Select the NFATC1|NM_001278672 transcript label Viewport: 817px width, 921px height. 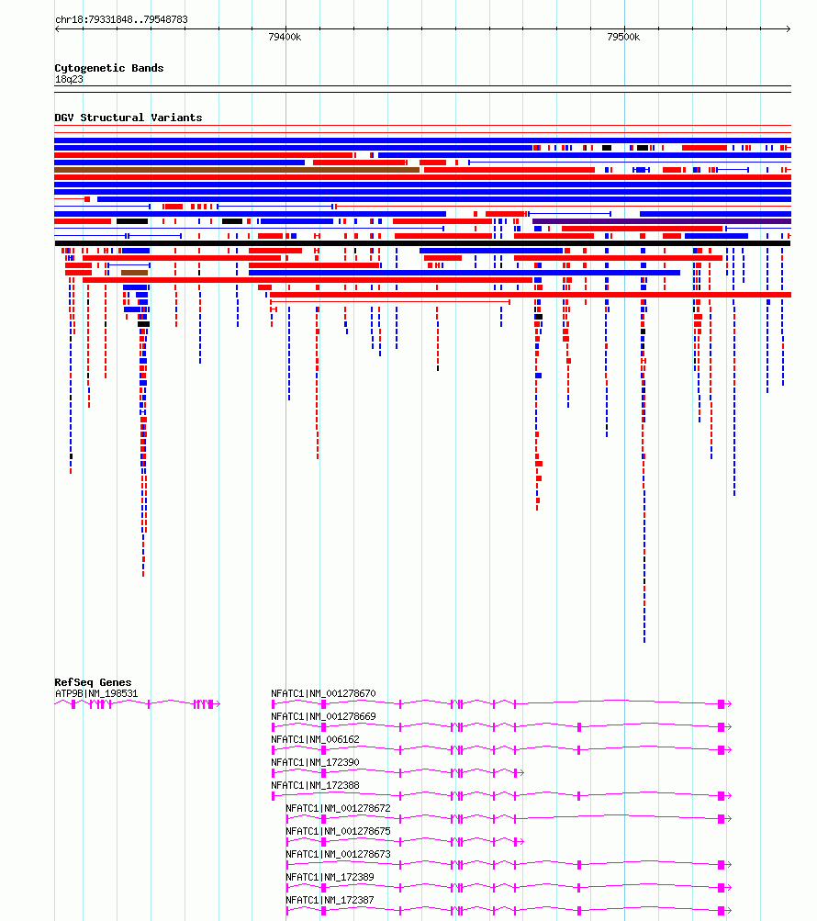click(338, 808)
